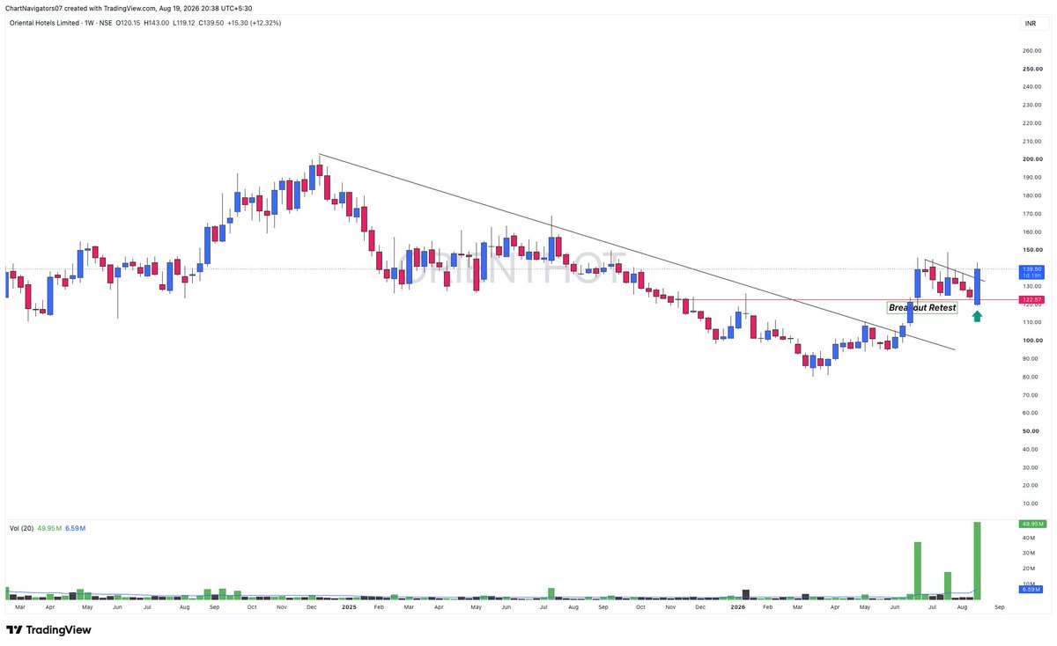This screenshot has height=646, width=1057.
Task: Click the red horizontal line's price label
Action: (1031, 300)
